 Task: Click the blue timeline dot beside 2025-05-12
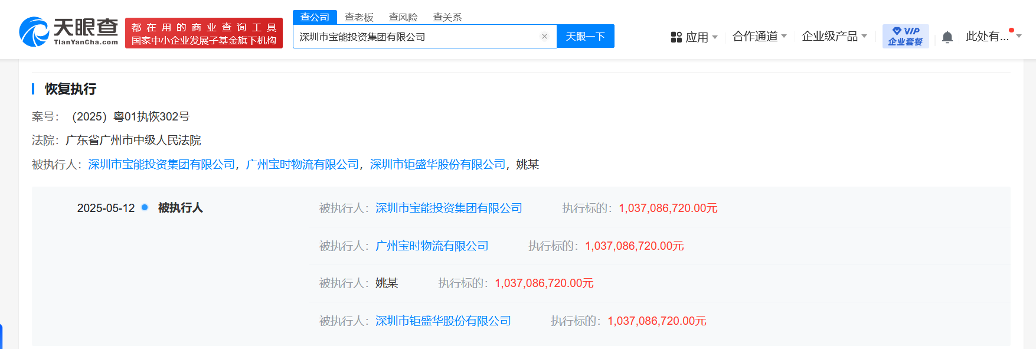pyautogui.click(x=145, y=207)
